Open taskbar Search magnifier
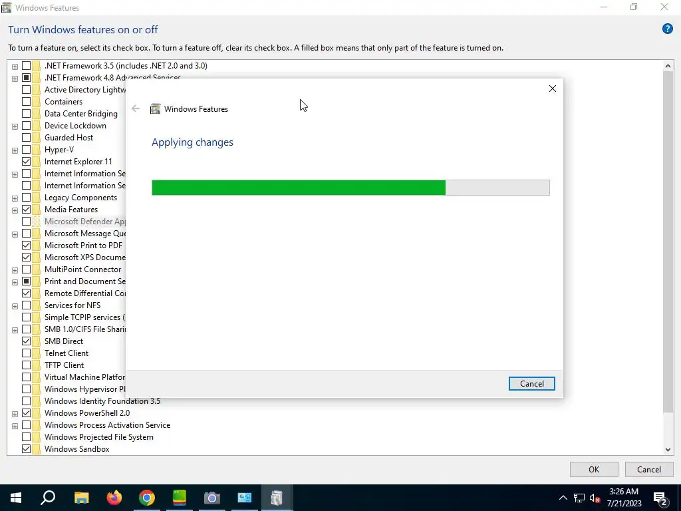 pos(48,498)
